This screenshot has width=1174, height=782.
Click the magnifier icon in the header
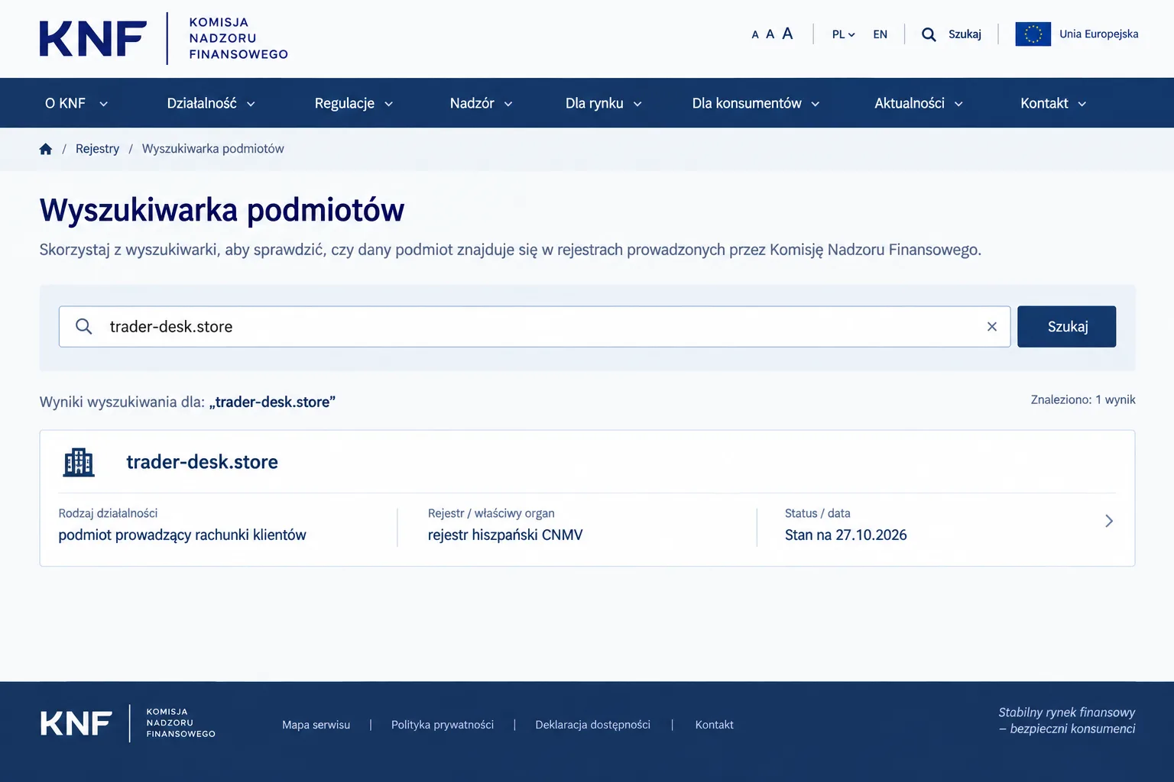929,34
